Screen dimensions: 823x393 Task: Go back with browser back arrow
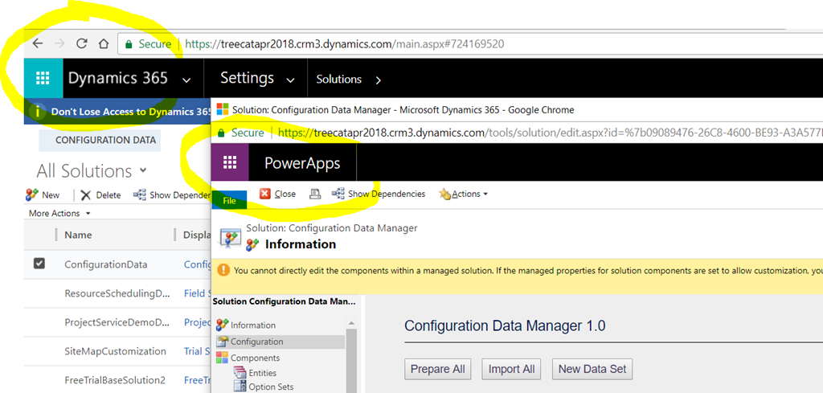(37, 43)
